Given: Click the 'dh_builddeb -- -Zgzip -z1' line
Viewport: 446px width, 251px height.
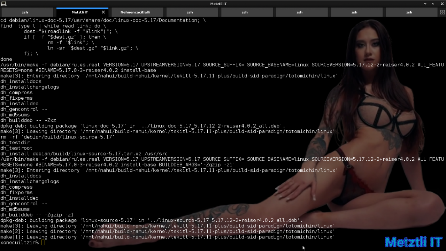Looking at the screenshot, I should click(37, 215).
